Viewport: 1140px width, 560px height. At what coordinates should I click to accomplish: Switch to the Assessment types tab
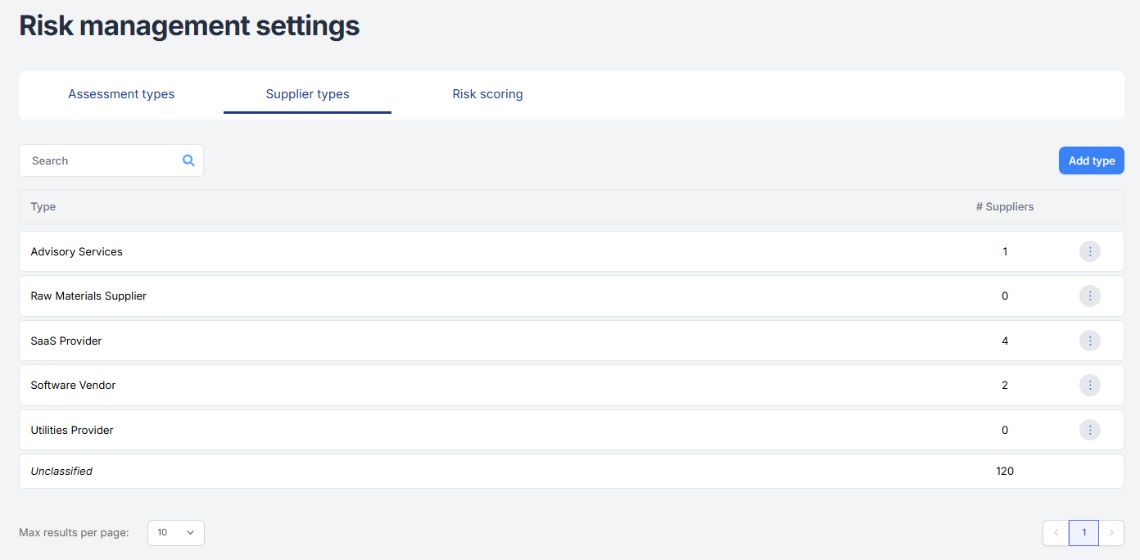(121, 94)
